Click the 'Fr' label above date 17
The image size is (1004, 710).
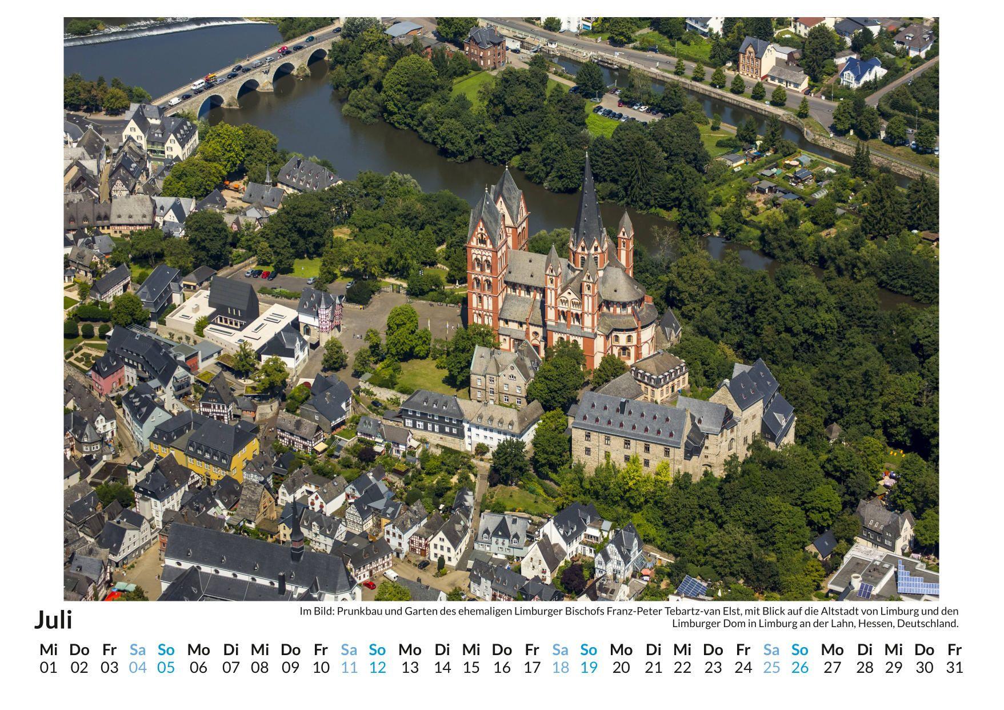coord(532,649)
